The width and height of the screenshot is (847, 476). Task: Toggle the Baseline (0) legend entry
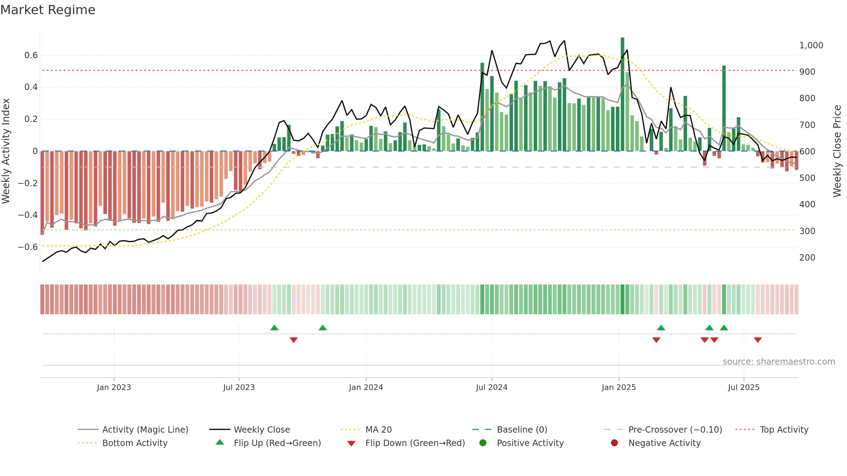click(510, 429)
